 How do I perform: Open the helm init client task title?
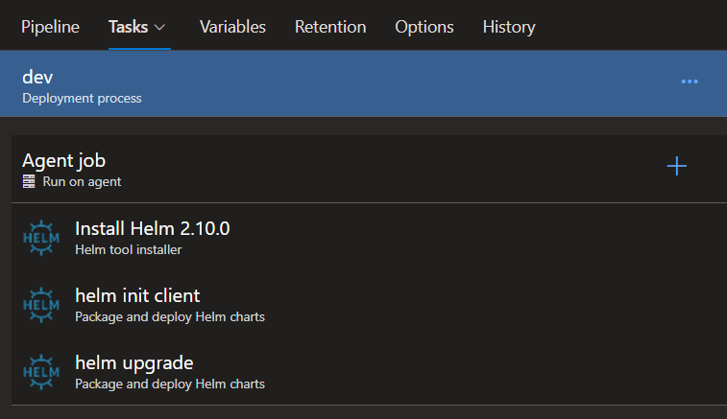click(137, 295)
